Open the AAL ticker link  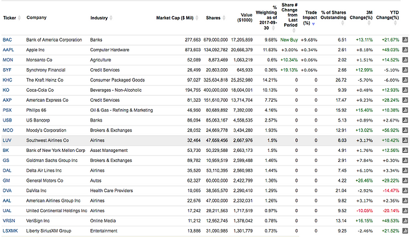pyautogui.click(x=7, y=201)
